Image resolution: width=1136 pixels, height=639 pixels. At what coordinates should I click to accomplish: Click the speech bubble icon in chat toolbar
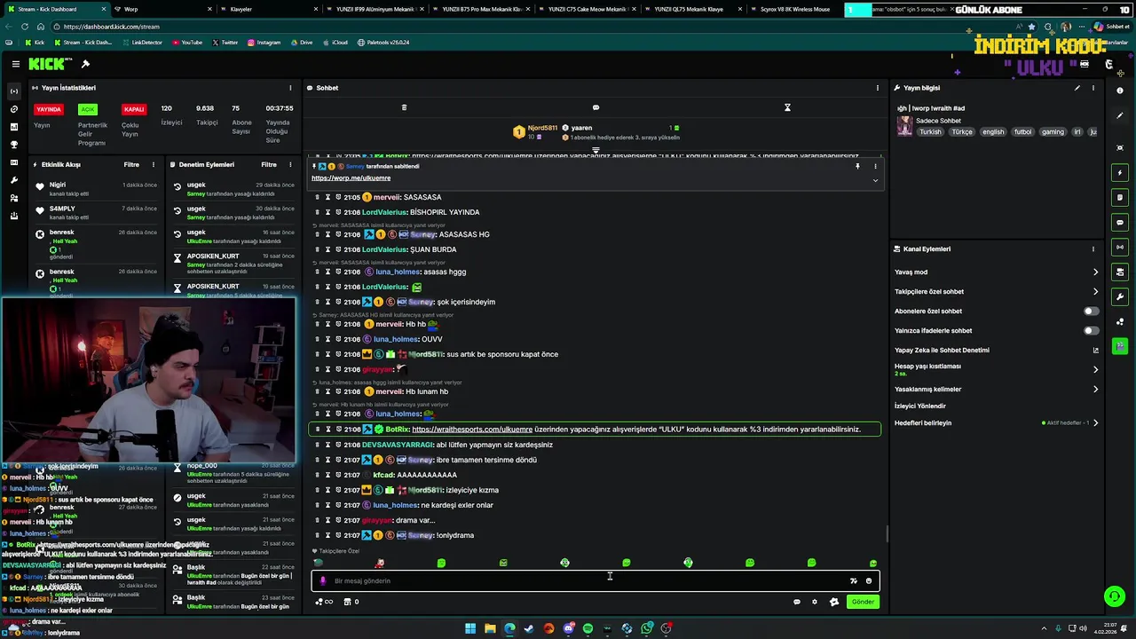point(596,107)
